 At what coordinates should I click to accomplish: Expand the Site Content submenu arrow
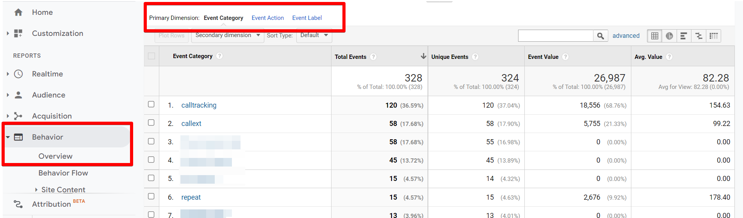click(x=36, y=190)
